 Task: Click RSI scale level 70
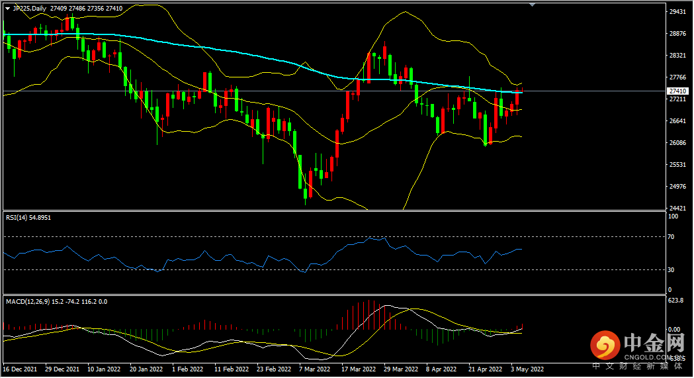coord(672,237)
